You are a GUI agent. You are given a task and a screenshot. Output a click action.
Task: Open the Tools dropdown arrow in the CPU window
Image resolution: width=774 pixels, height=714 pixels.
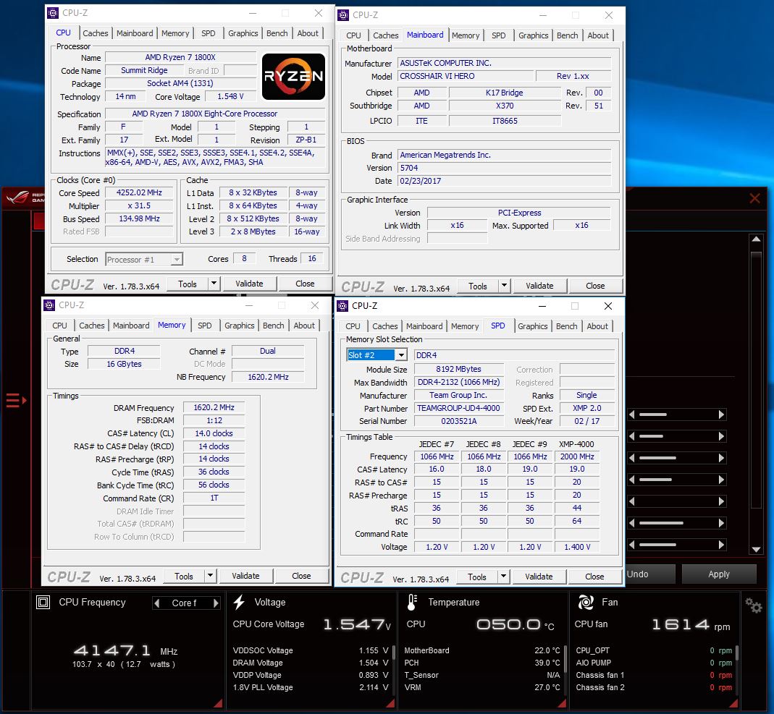click(x=214, y=284)
